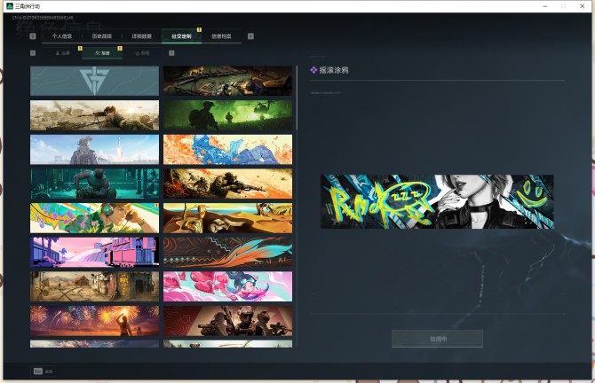Click the Esc return button
The height and width of the screenshot is (383, 595).
pyautogui.click(x=44, y=371)
